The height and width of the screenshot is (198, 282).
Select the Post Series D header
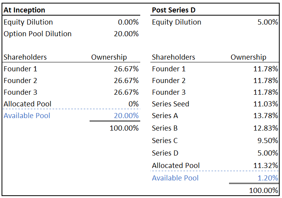(x=173, y=10)
